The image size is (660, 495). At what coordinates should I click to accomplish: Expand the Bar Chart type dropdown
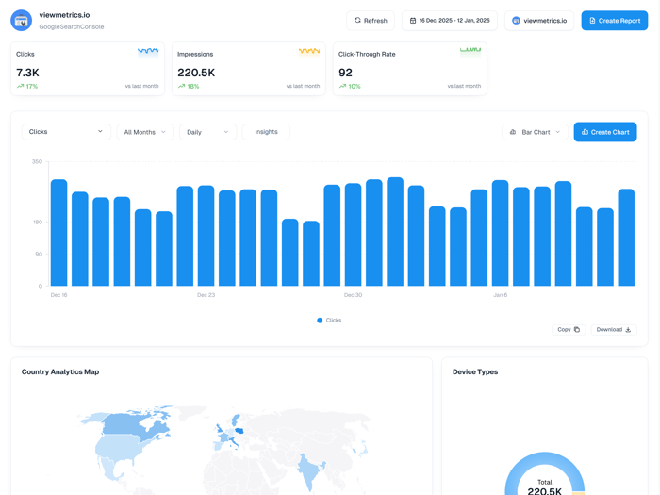click(x=535, y=132)
